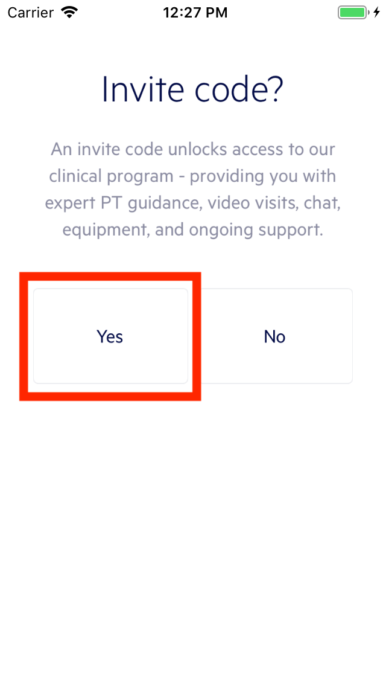Click the clinical program description text
Screen dimensions: 386x686
pyautogui.click(x=193, y=189)
